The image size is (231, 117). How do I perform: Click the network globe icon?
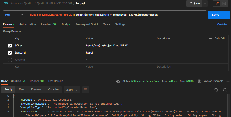[x=118, y=81]
